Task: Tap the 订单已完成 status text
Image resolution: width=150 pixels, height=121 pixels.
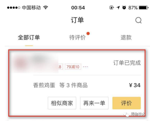Action: coord(127,63)
